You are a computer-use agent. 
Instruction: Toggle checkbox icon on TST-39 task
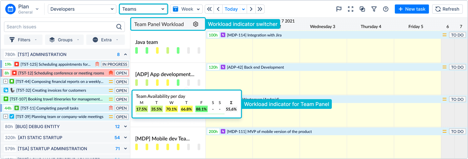point(12,117)
